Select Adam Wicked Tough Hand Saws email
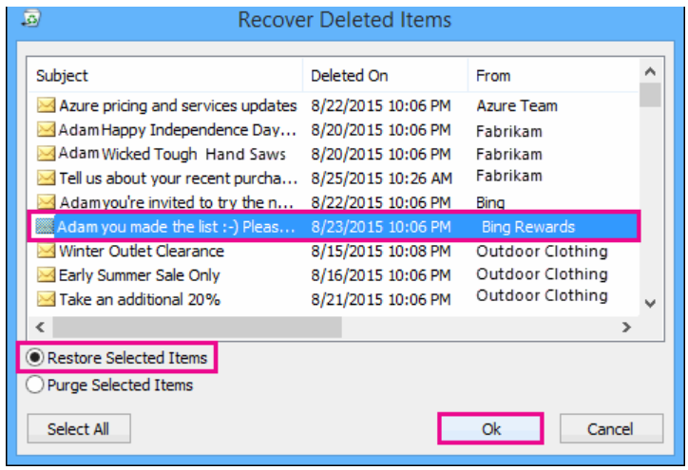688x470 pixels. 334,154
